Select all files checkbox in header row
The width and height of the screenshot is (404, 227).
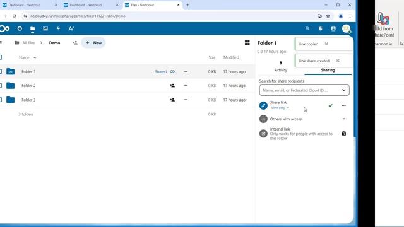click(x=1, y=57)
